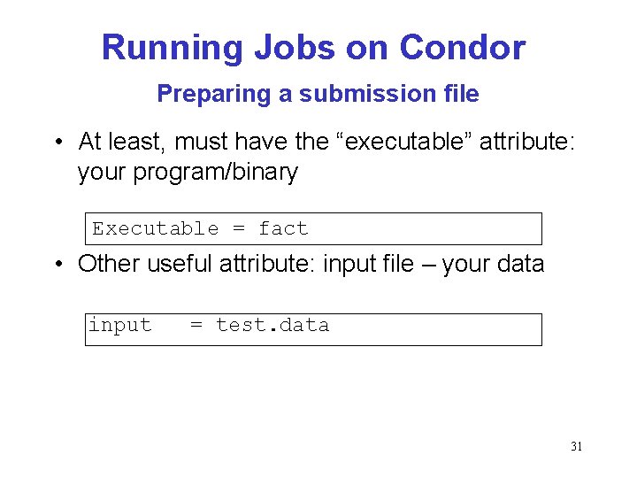
Task: Click the first bullet point marker
Action: pyautogui.click(x=59, y=142)
